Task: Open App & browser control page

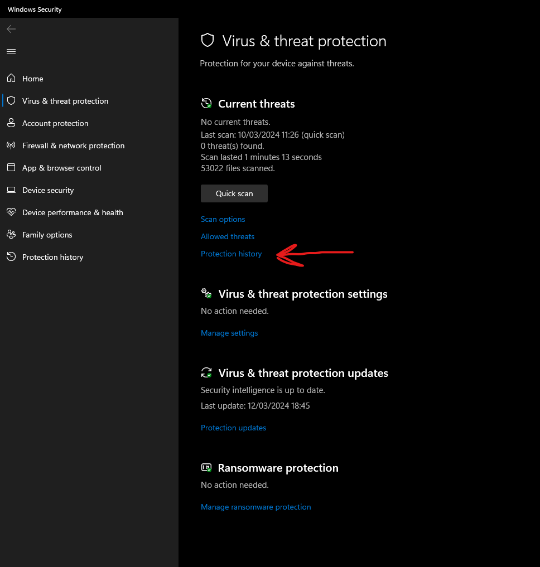Action: point(89,168)
